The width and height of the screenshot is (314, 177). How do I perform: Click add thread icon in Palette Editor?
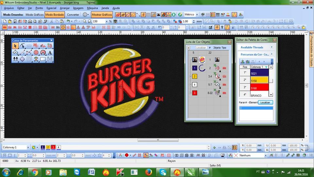point(242,61)
